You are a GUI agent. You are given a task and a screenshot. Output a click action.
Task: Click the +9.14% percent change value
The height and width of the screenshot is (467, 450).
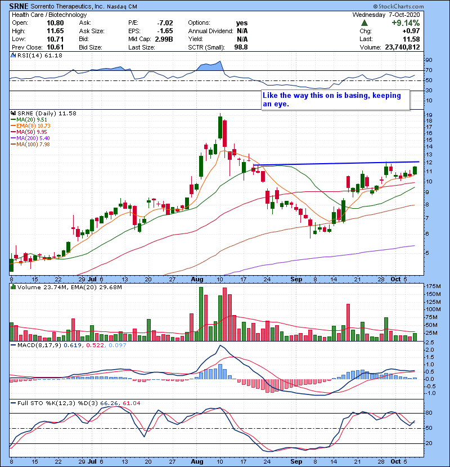pos(406,23)
